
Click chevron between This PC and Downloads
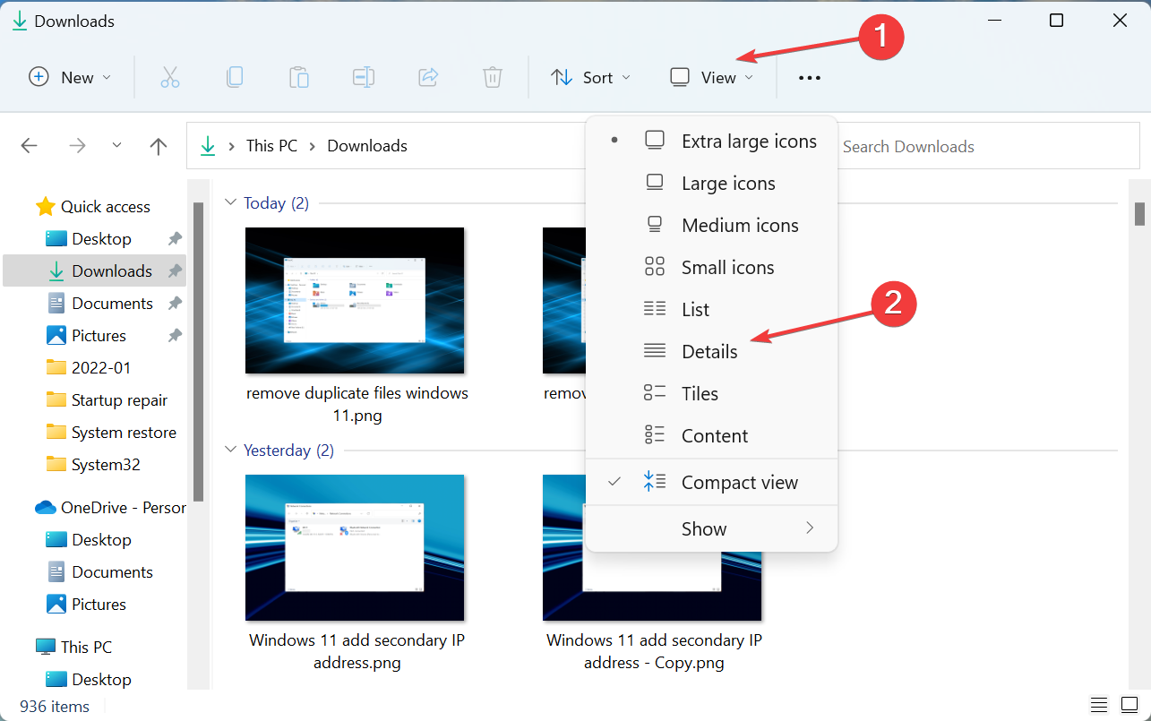(313, 146)
